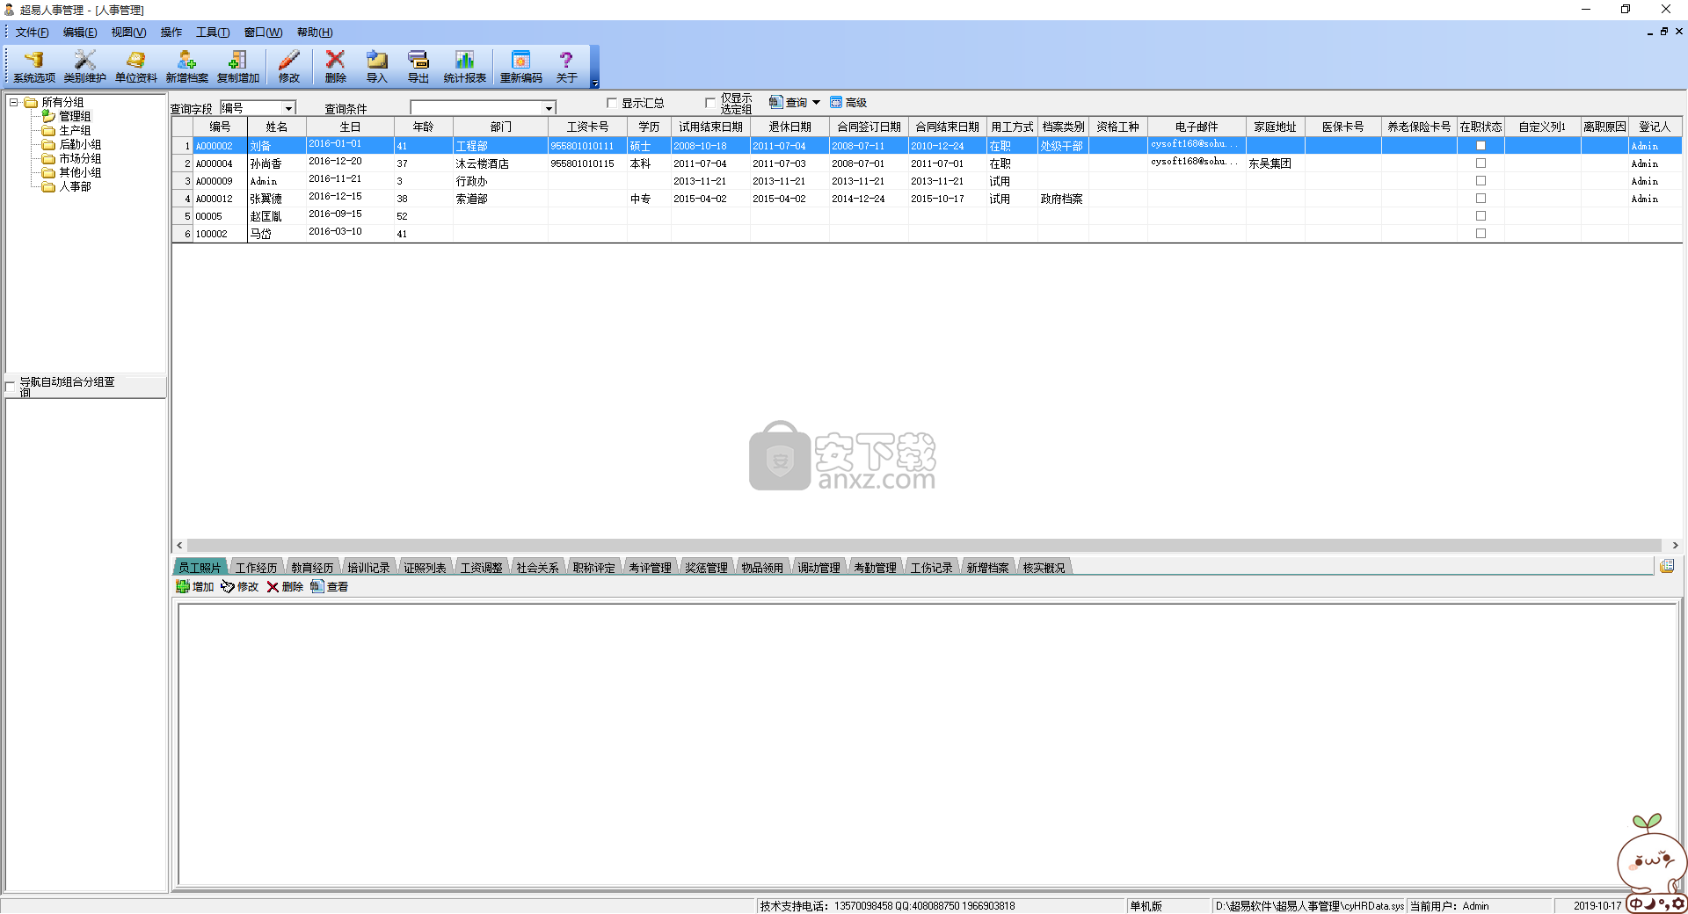Click 修改 edit pencil icon in toolbar
Viewport: 1688px width, 914px height.
coord(288,67)
